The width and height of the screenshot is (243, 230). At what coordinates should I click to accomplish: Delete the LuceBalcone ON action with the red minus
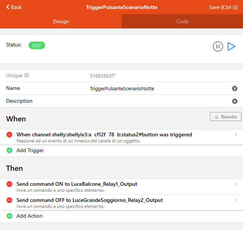(9, 184)
